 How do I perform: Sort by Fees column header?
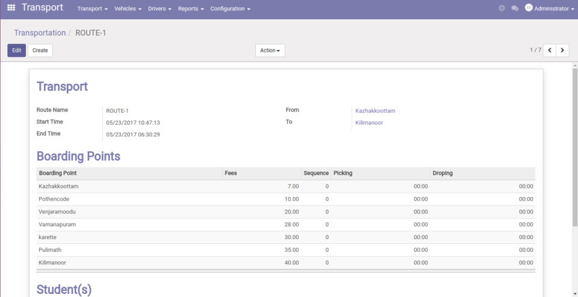pyautogui.click(x=231, y=174)
